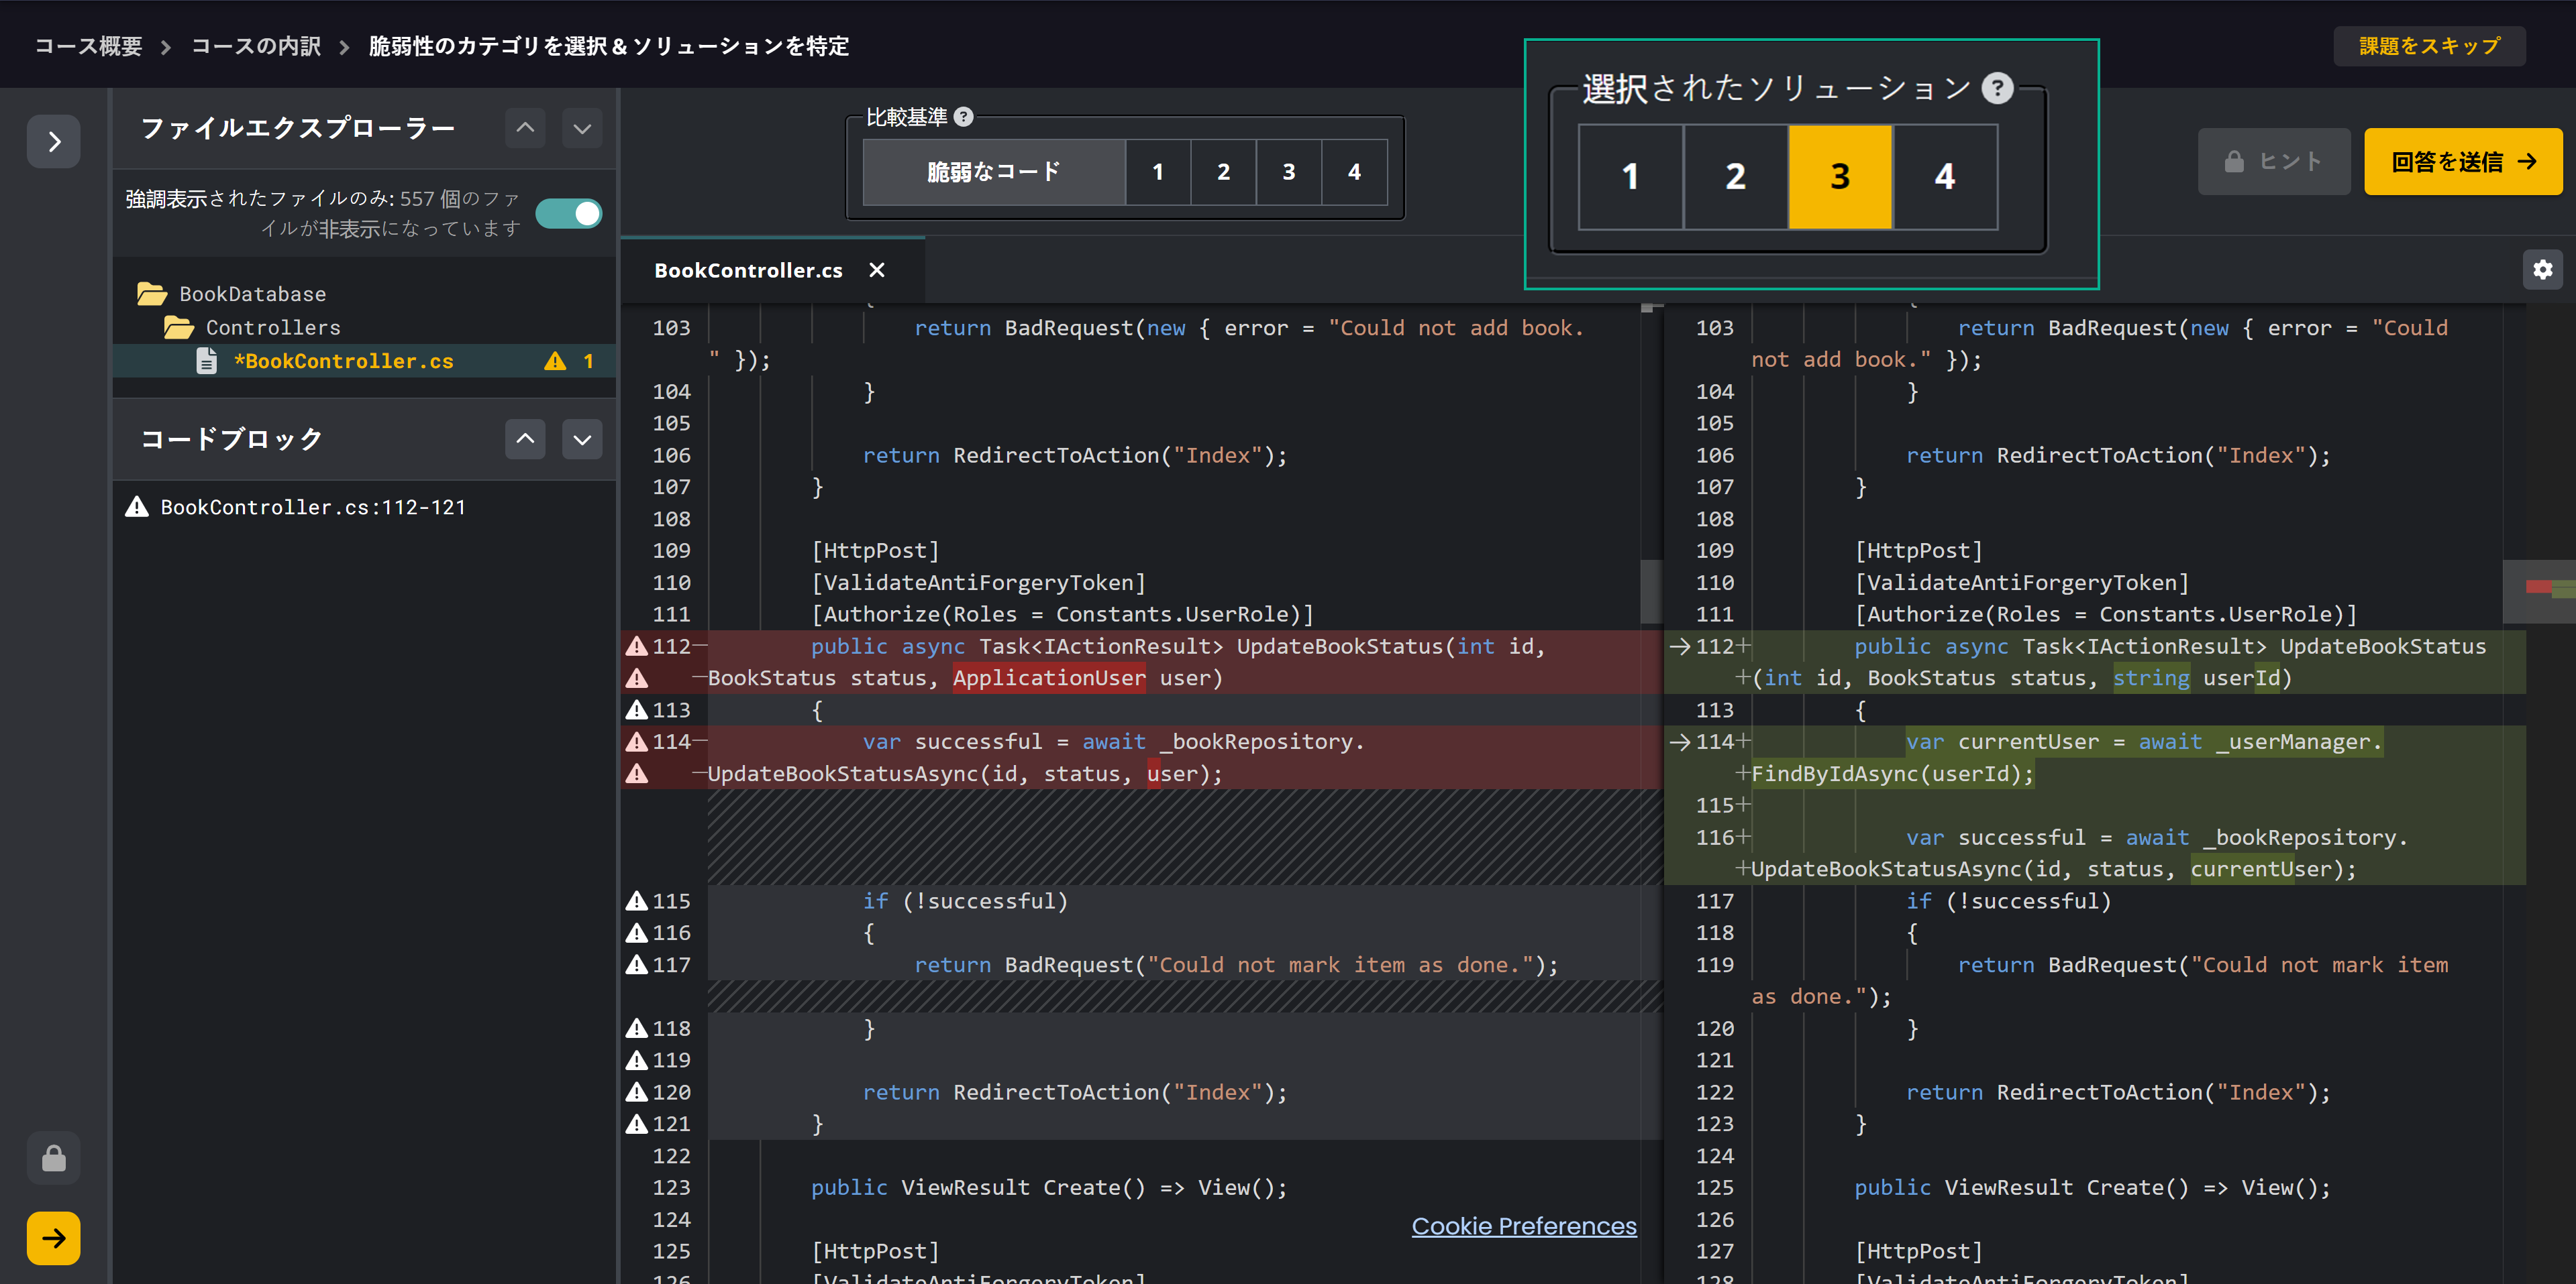This screenshot has height=1284, width=2576.
Task: Navigate to コースの内訳 breadcrumb
Action: tap(256, 46)
